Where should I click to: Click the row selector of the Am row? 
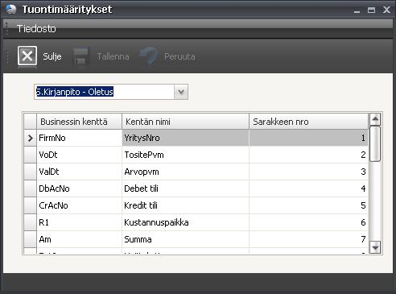pos(30,239)
